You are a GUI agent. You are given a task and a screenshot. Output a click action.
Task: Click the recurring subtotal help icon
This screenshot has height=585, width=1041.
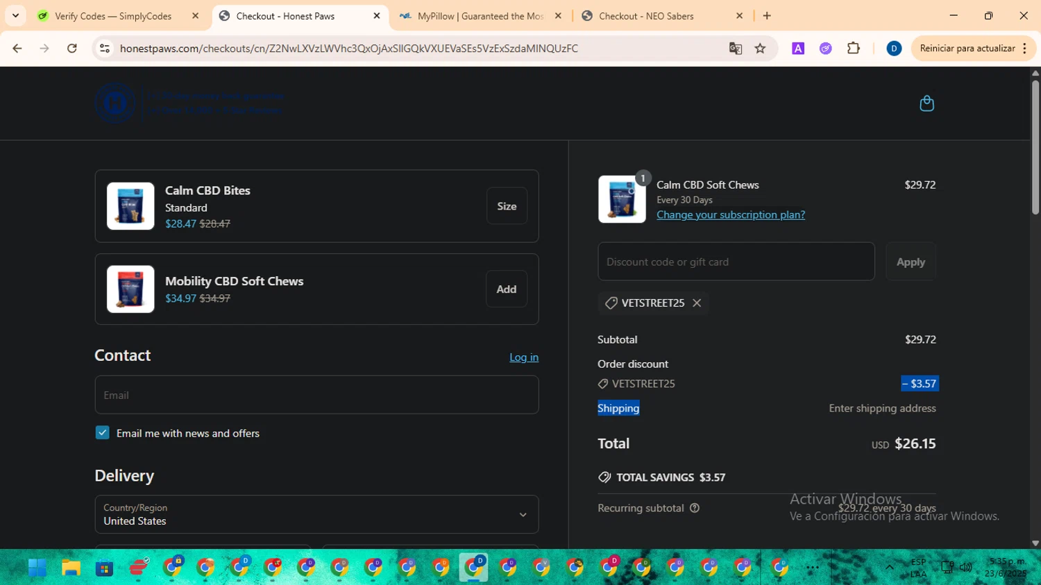click(695, 508)
